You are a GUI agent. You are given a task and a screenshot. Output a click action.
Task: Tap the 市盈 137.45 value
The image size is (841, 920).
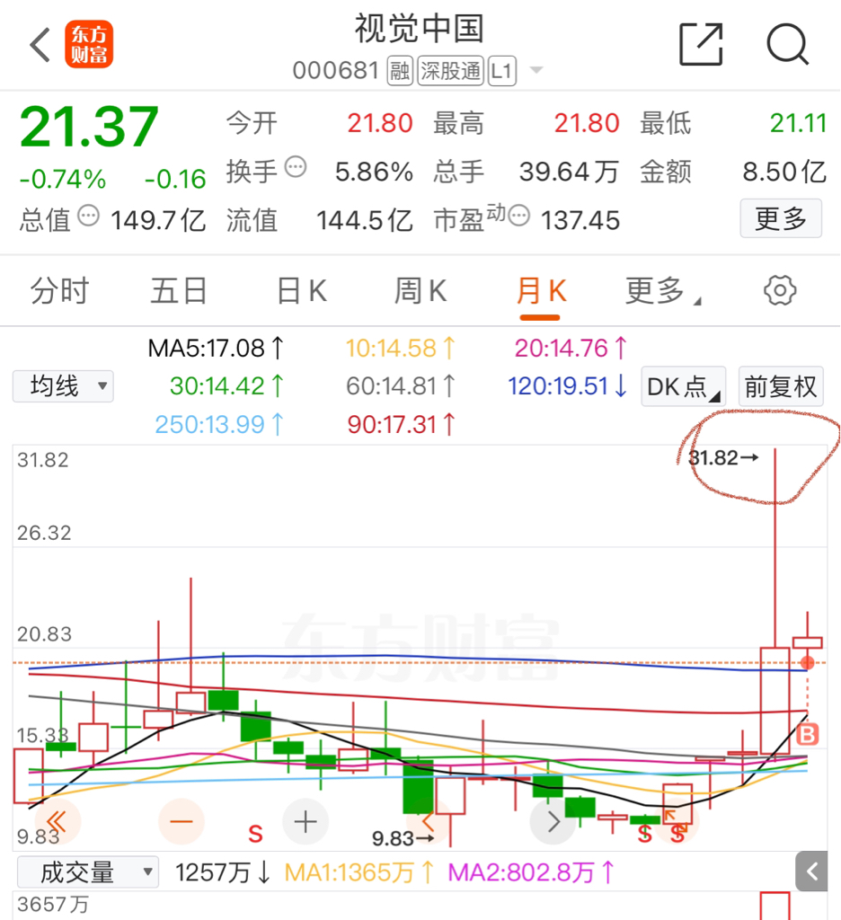(580, 221)
